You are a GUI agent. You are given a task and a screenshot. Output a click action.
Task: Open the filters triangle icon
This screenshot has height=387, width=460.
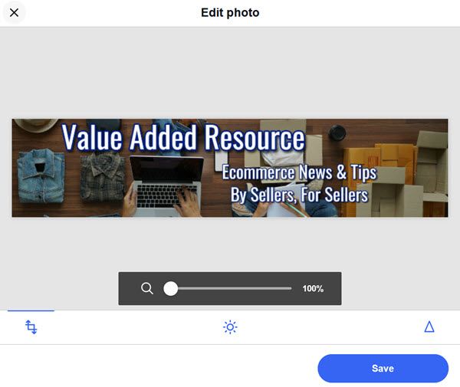429,326
